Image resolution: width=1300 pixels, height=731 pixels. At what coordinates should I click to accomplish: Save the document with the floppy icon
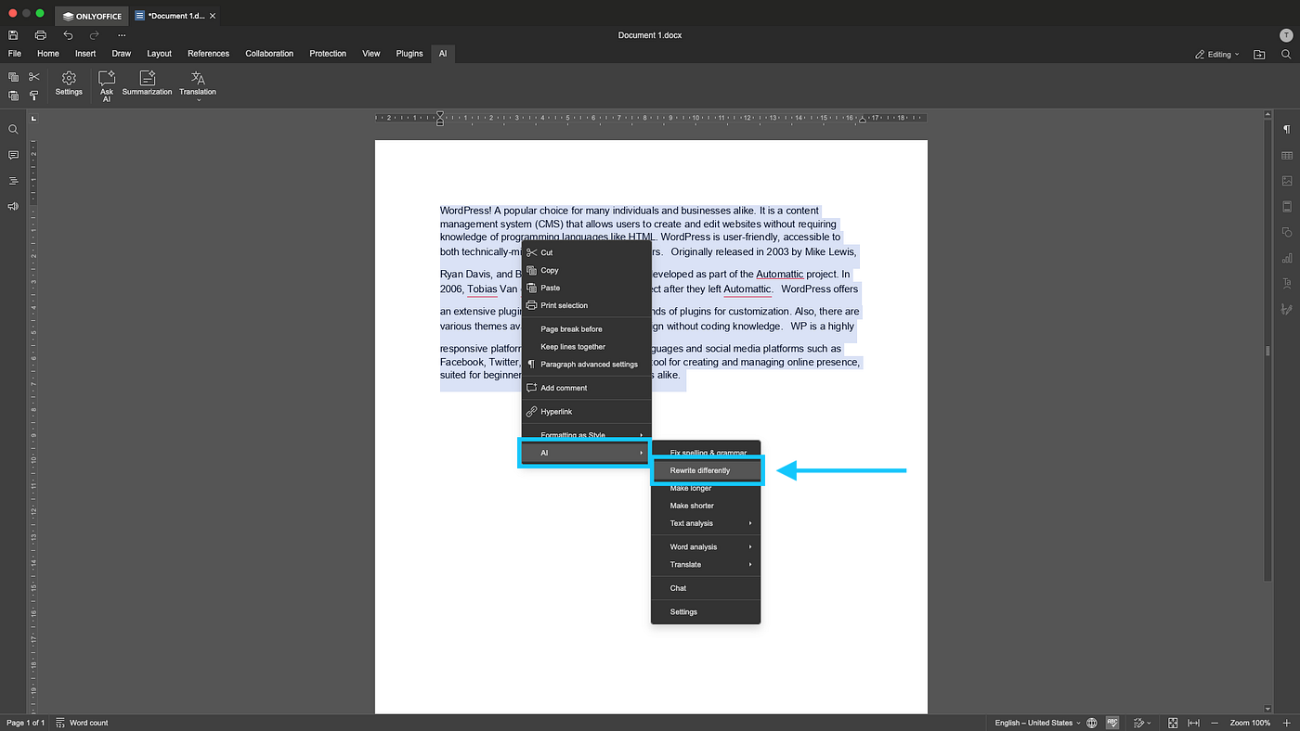pyautogui.click(x=13, y=35)
